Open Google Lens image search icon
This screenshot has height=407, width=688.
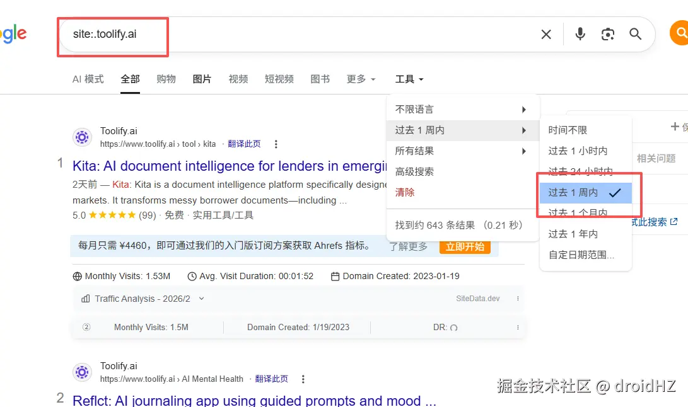608,34
